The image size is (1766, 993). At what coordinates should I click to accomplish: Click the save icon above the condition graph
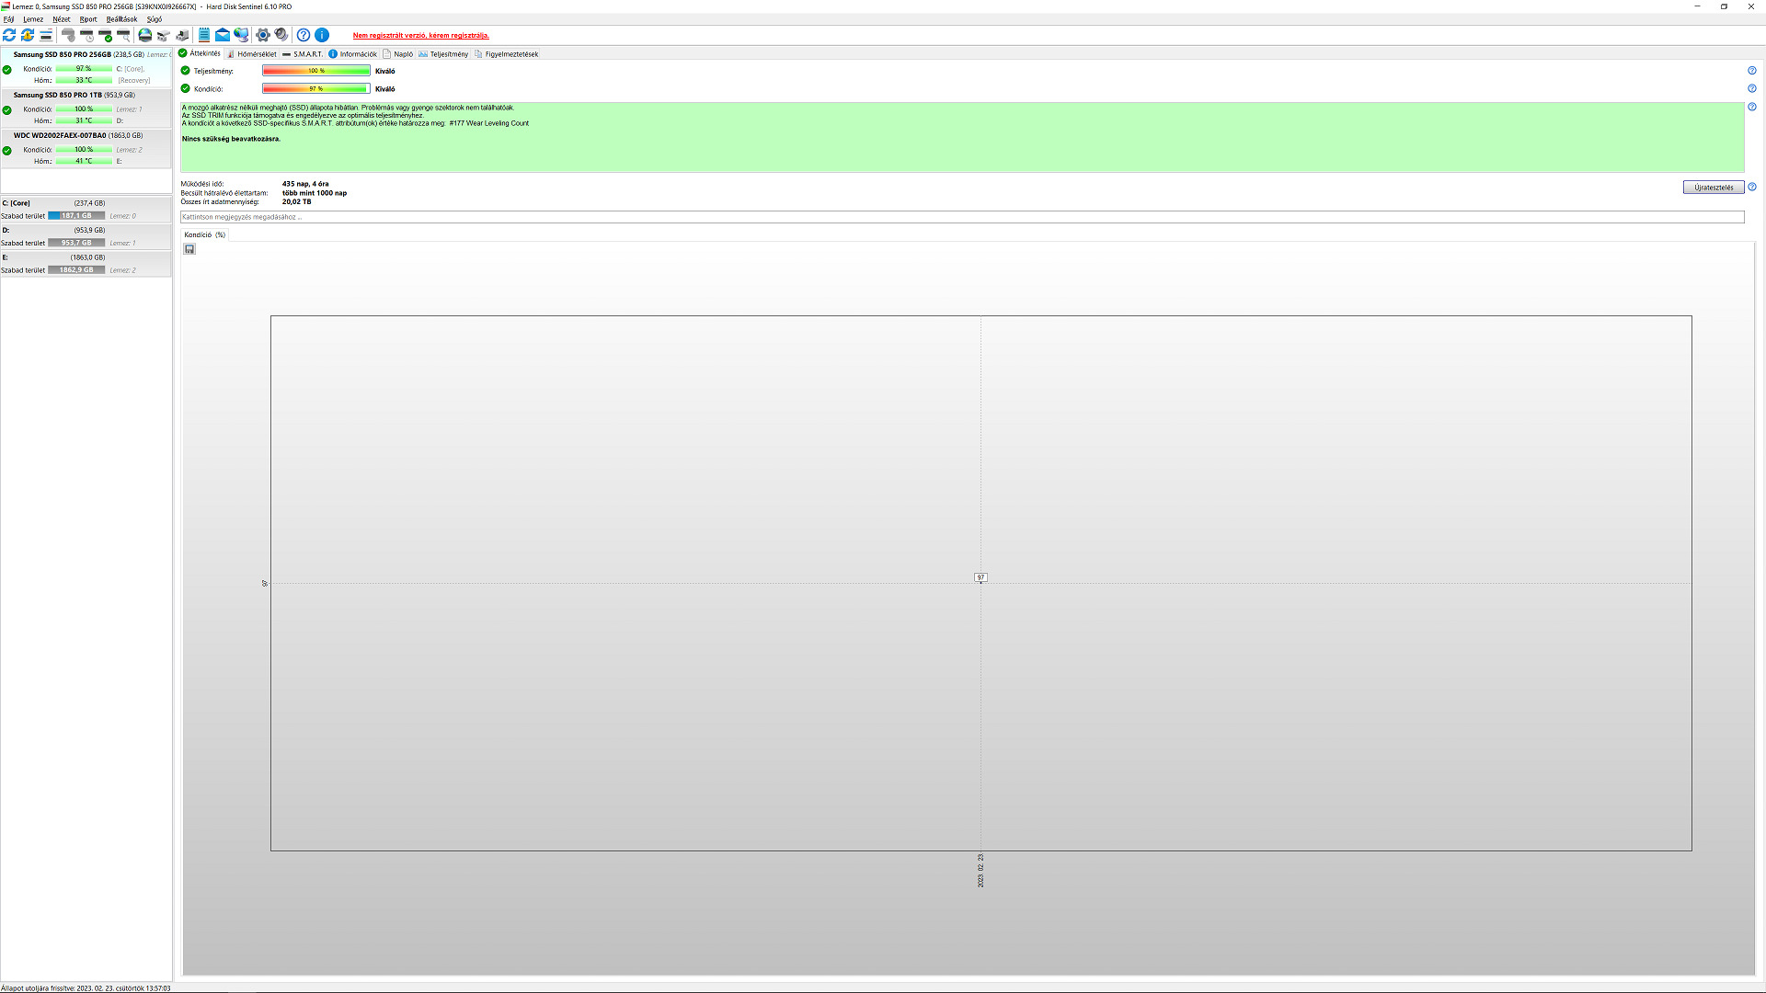[189, 249]
